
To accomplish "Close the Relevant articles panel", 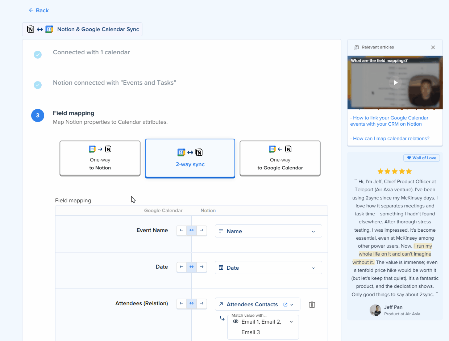I will pyautogui.click(x=433, y=47).
